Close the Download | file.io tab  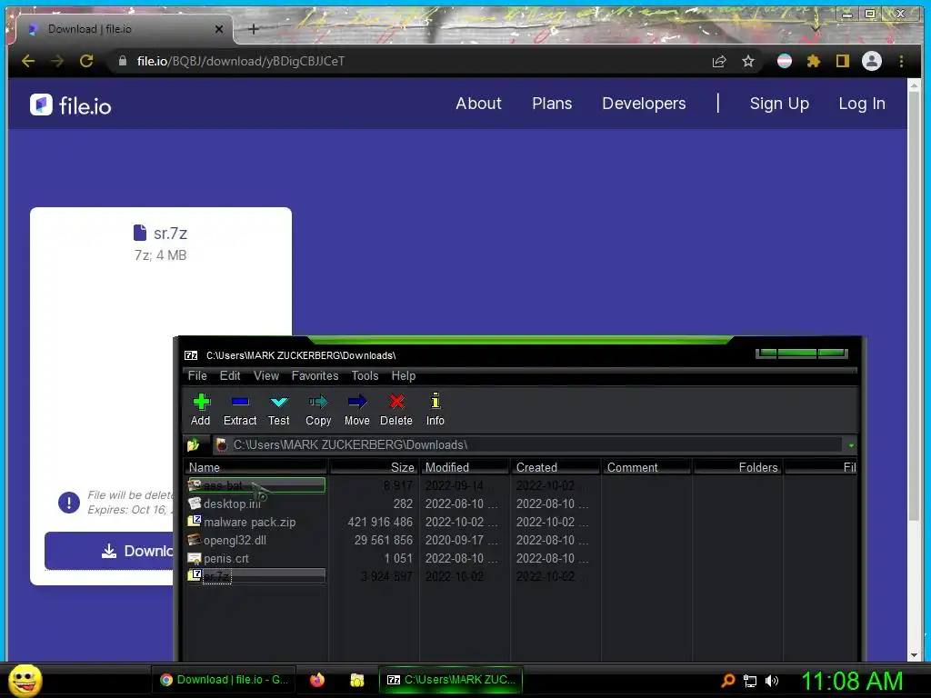(219, 29)
